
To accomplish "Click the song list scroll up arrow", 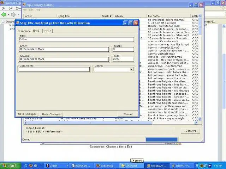I will tap(200, 16).
